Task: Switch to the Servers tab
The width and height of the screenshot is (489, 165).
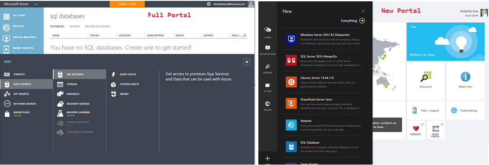Action: point(75,26)
